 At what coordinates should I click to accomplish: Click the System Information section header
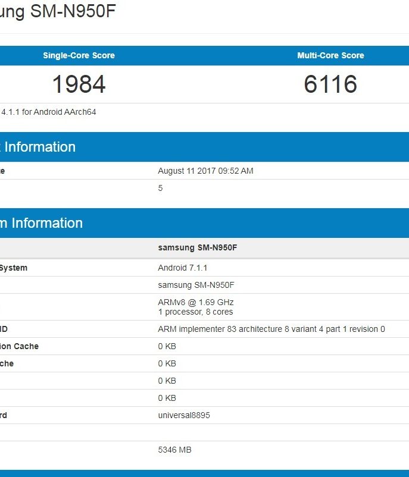[42, 223]
